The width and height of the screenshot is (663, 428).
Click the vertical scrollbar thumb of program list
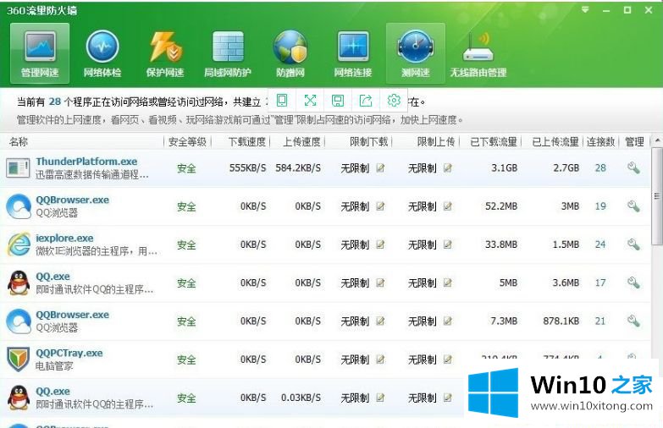657,196
